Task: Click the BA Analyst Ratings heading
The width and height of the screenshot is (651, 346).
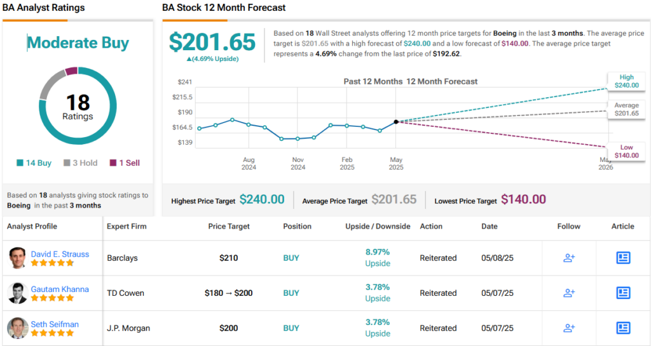Action: [44, 8]
